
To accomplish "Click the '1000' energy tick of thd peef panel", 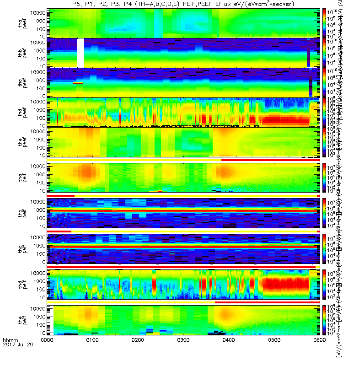I will click(39, 110).
